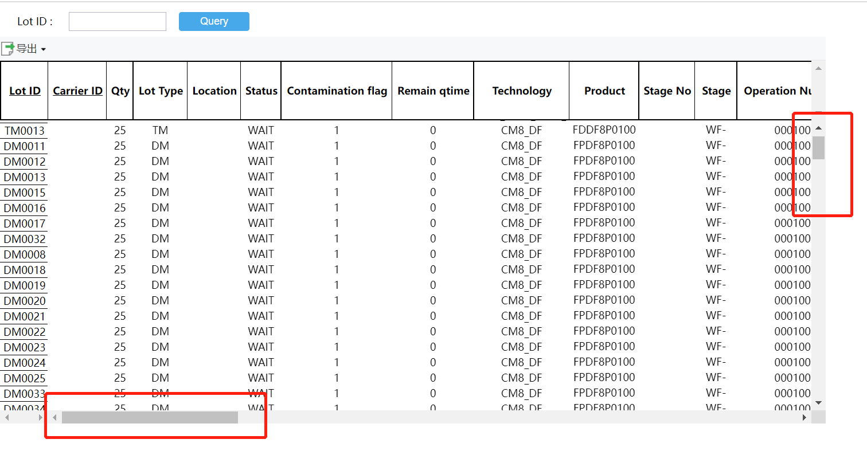
Task: Click the vertical scrollbar thumb
Action: [818, 148]
